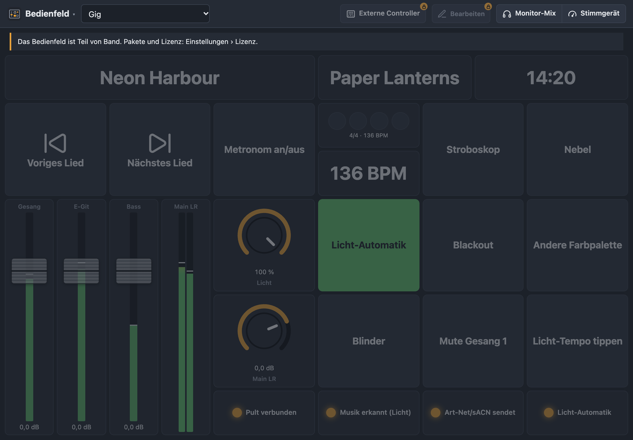Toggle Mute Gesang 1
Screen dimensions: 633x440
click(473, 341)
